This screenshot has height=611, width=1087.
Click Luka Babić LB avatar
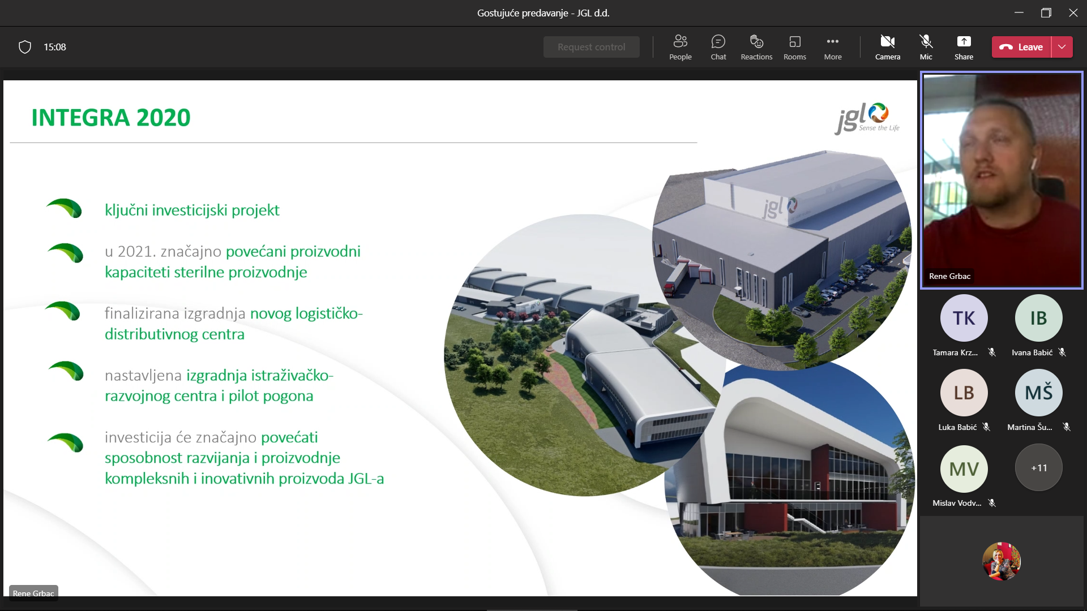click(964, 393)
